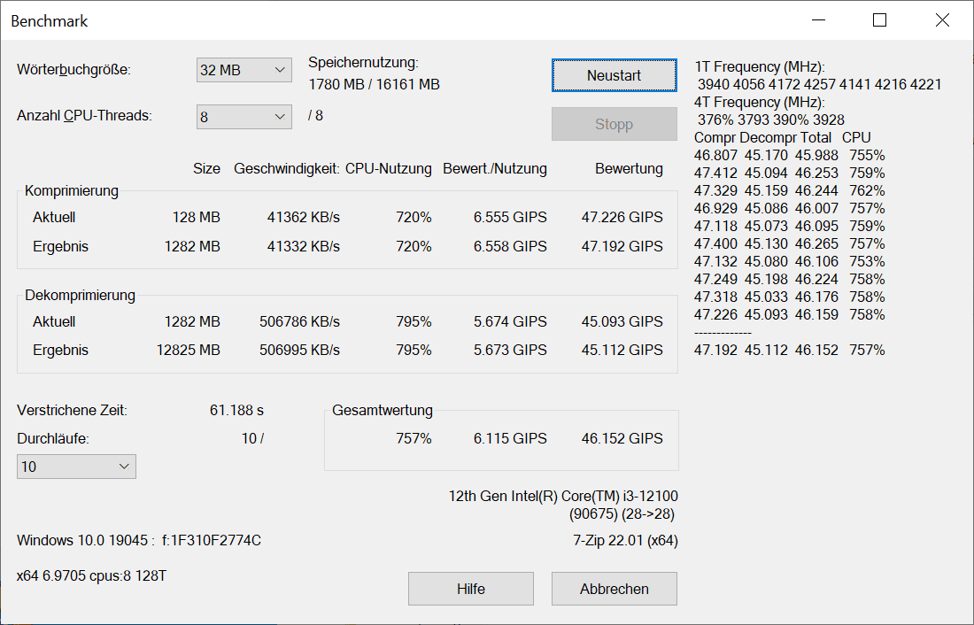Maximize the Benchmark window
The image size is (974, 625).
(x=879, y=20)
